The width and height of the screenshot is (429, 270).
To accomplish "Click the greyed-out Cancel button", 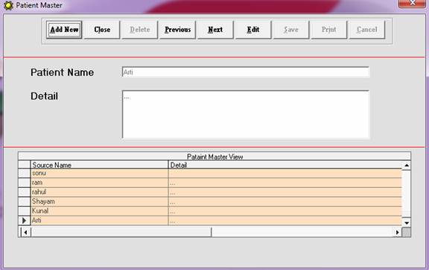I will [x=367, y=30].
